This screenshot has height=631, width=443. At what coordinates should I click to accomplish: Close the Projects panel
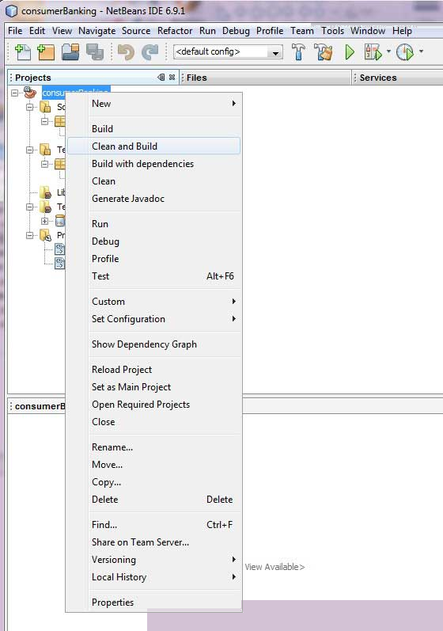172,78
